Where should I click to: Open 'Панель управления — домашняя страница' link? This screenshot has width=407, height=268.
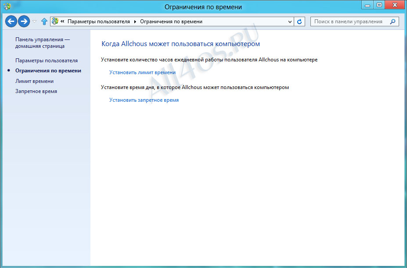pos(43,43)
